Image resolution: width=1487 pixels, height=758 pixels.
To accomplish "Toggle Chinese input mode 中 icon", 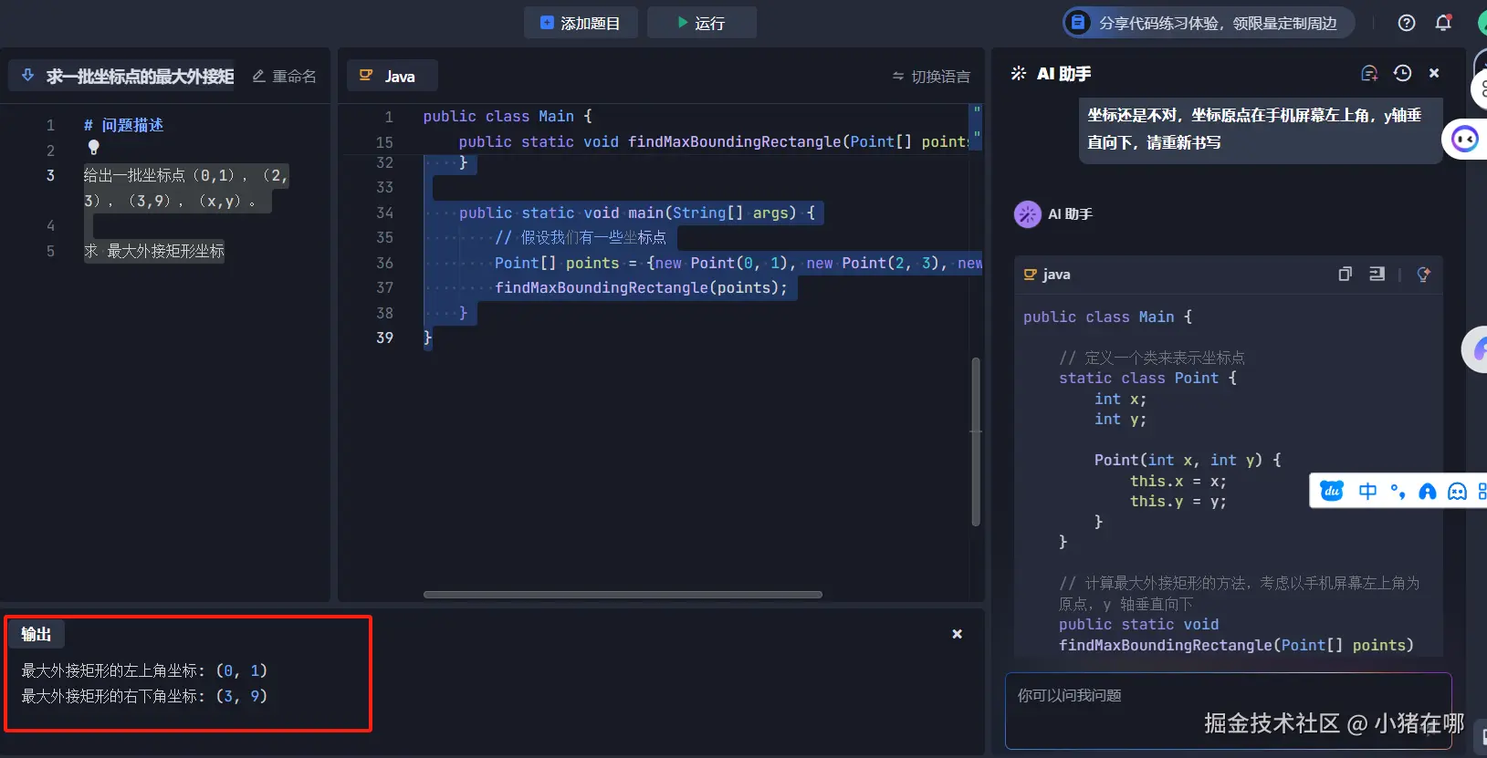I will [x=1367, y=492].
